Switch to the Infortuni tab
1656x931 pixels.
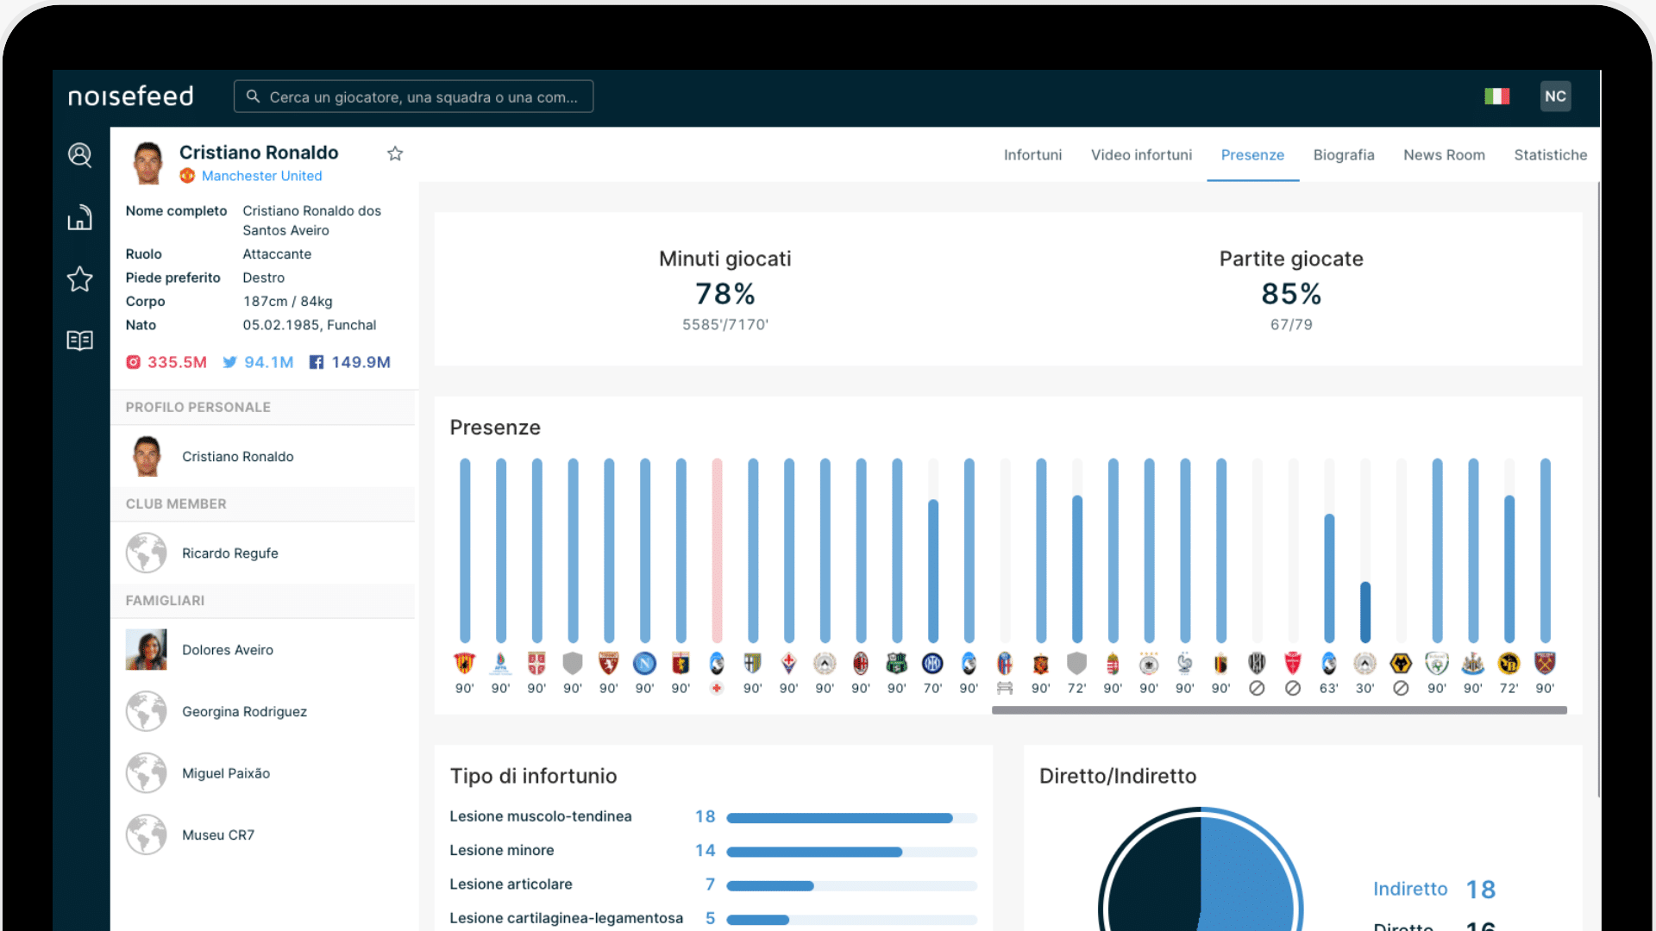(1032, 155)
